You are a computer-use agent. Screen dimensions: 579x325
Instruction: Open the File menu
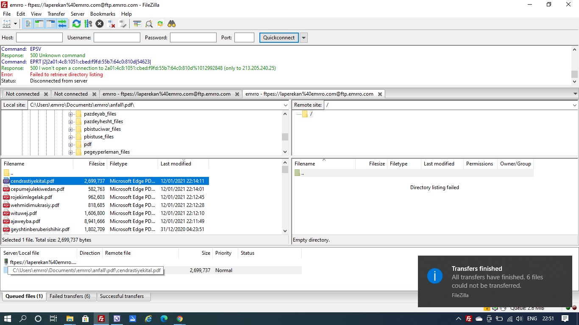7,14
